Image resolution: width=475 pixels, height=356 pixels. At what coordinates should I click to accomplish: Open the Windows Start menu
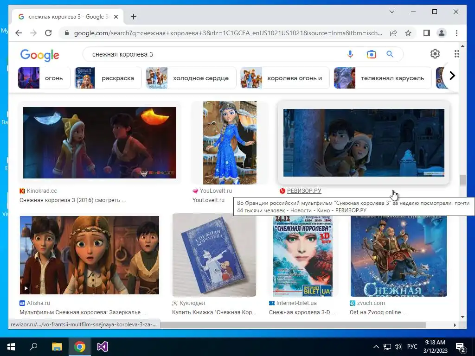click(11, 347)
